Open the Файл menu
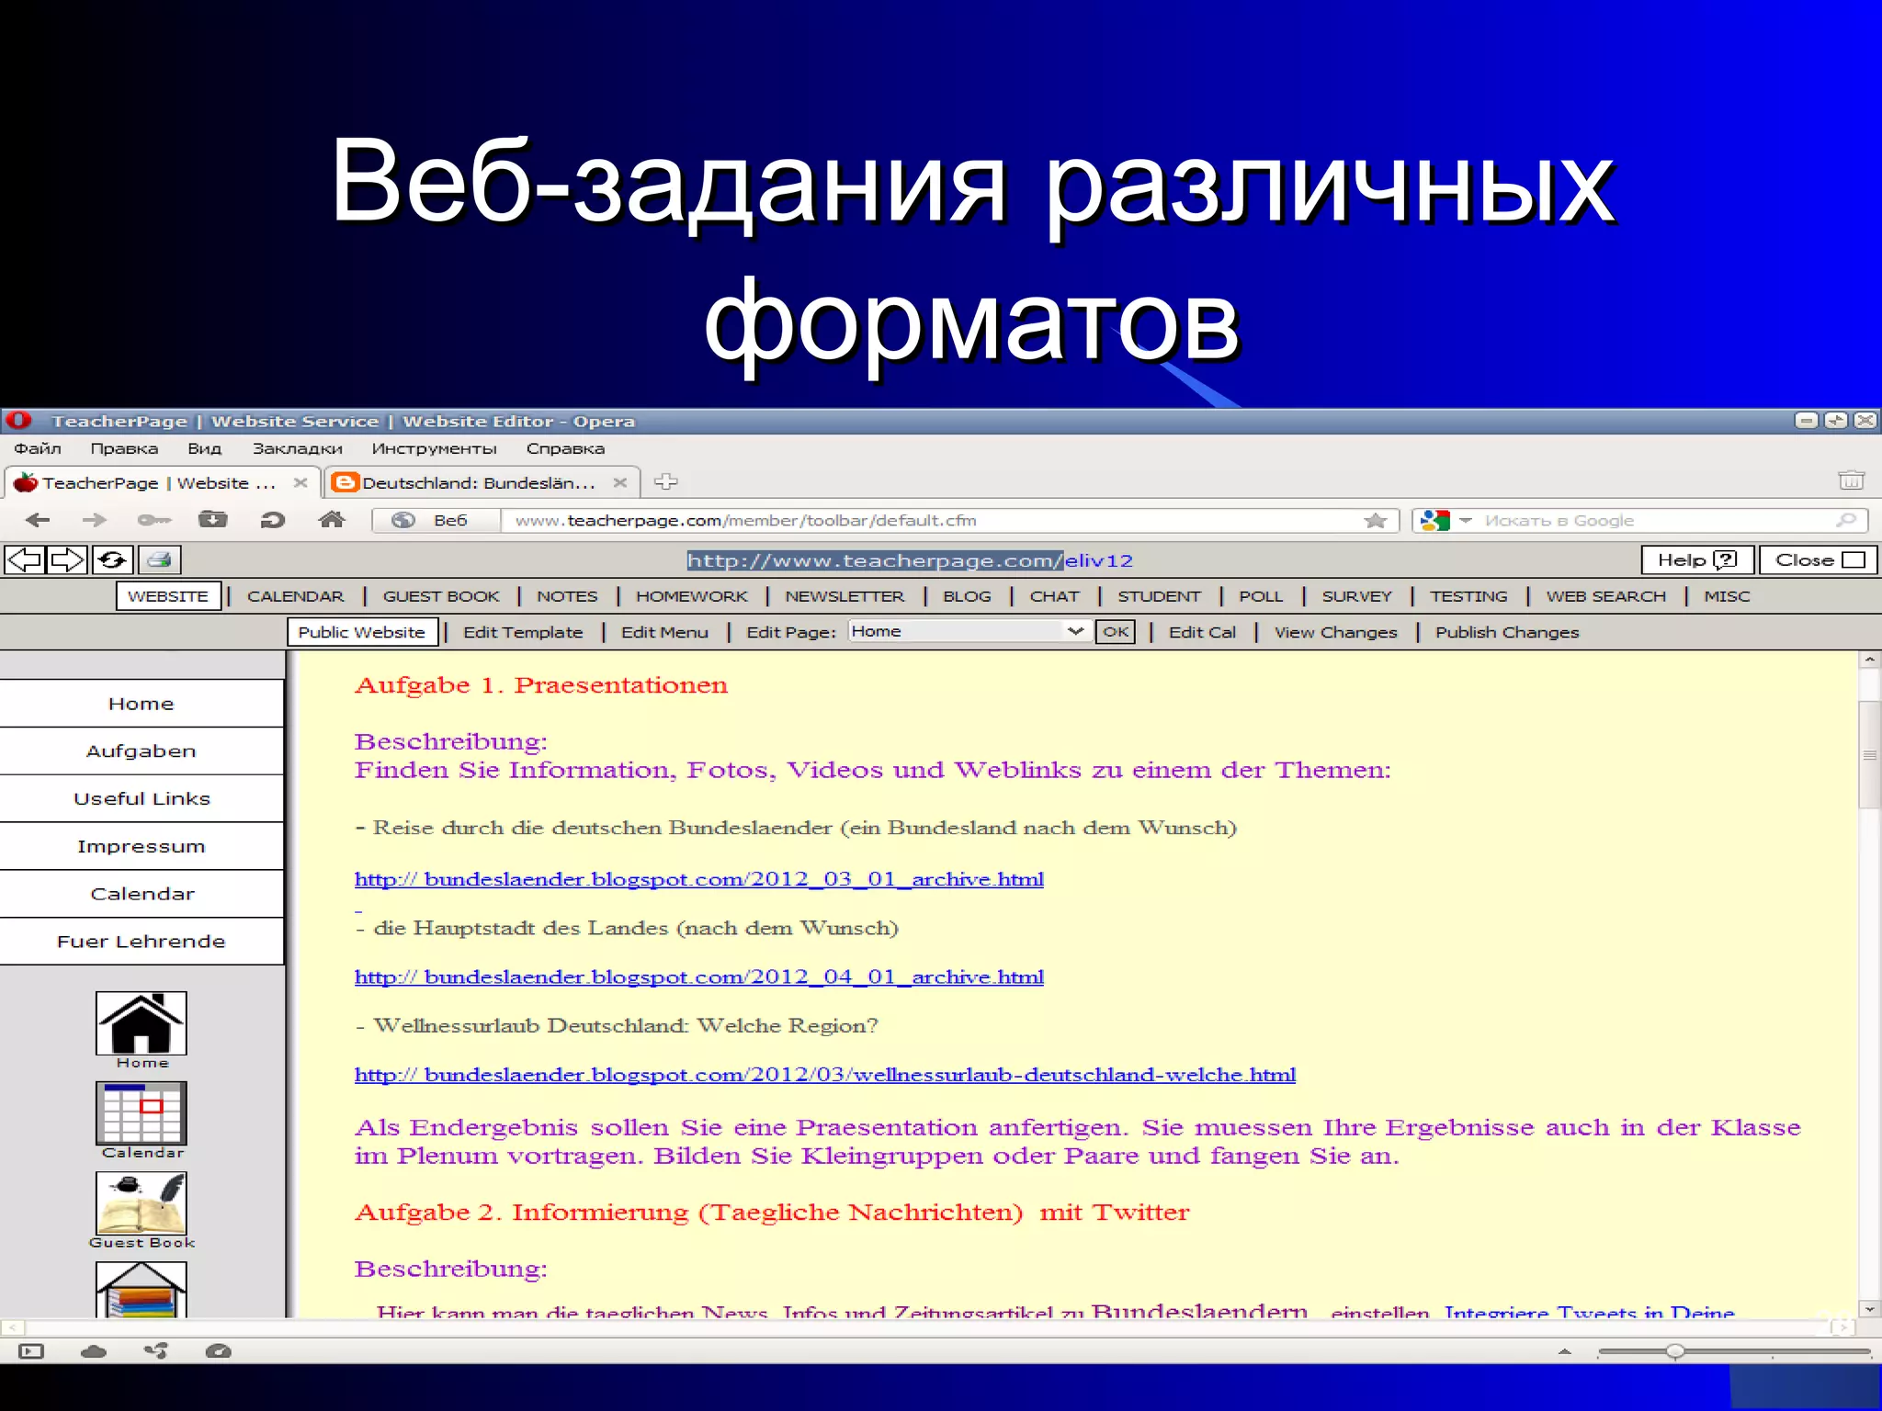 pos(38,448)
